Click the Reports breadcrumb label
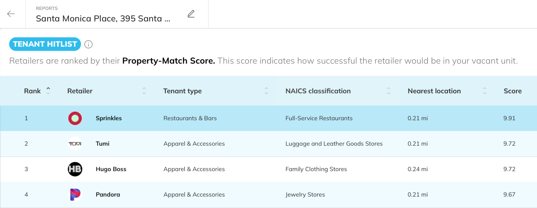The image size is (537, 208). pyautogui.click(x=47, y=8)
